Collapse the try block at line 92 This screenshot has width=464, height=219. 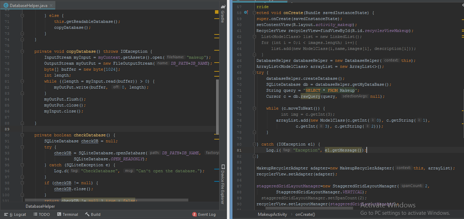tap(23, 147)
